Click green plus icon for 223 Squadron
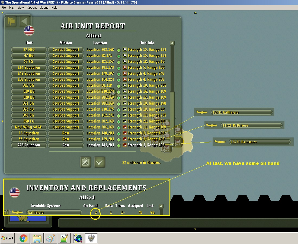The height and width of the screenshot is (244, 298). point(118,146)
